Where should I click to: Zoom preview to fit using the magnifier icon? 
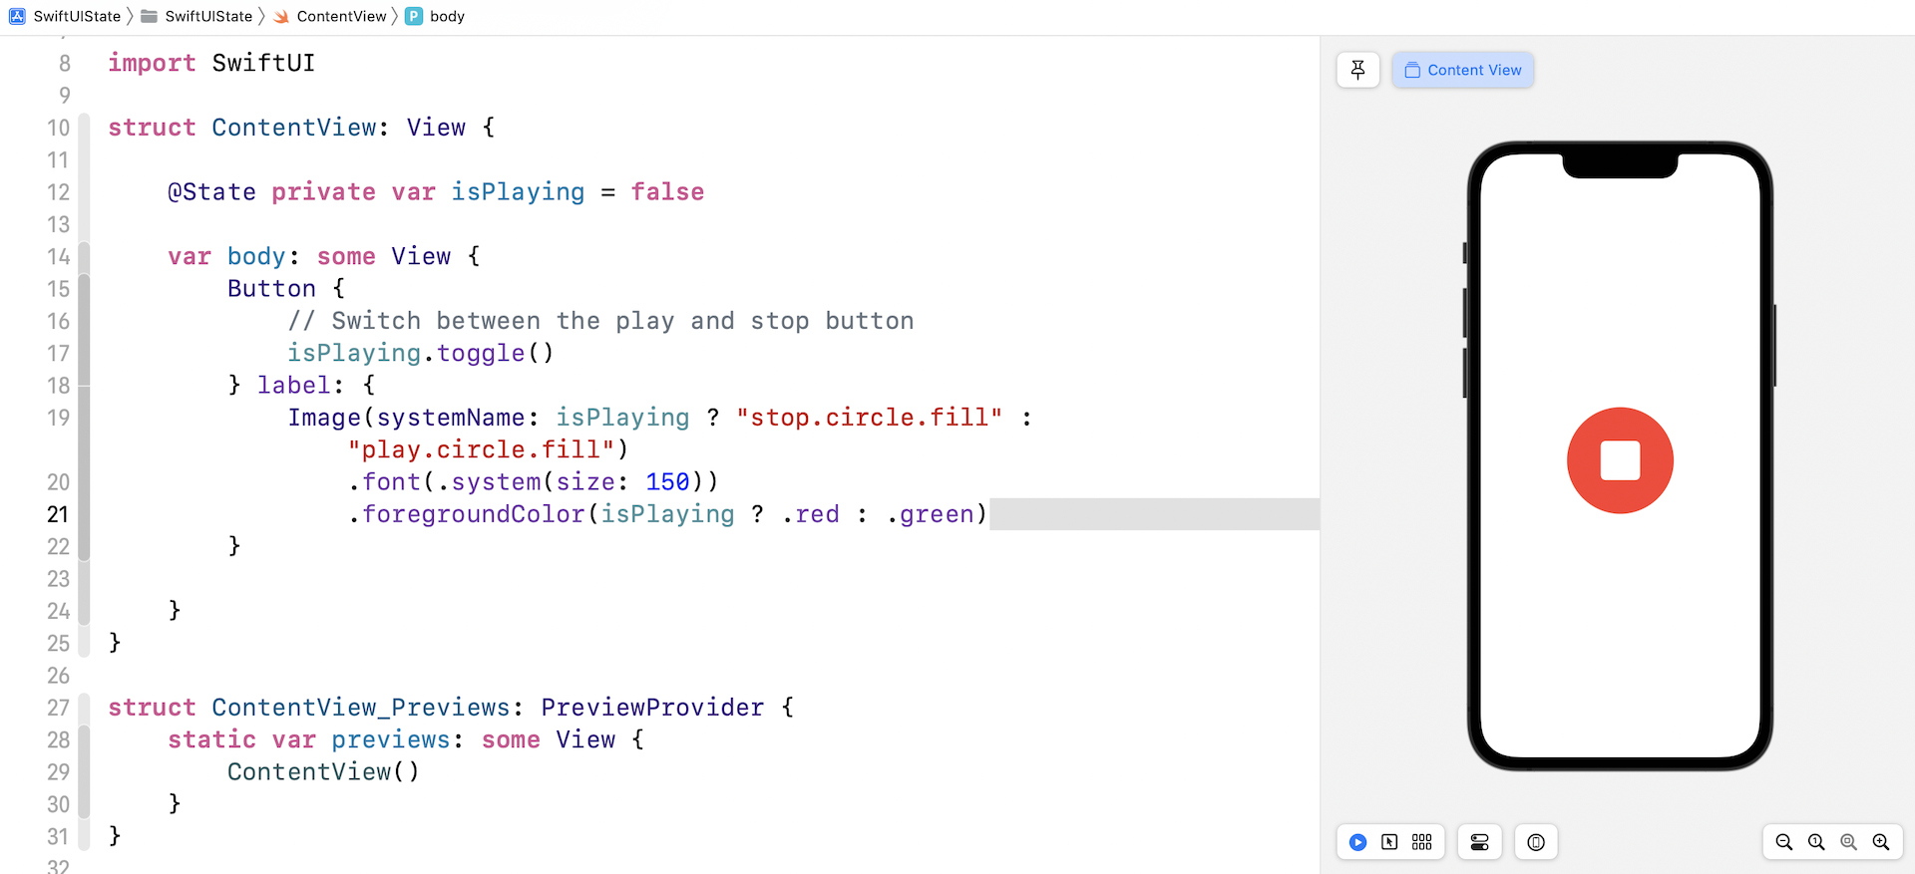[1850, 842]
